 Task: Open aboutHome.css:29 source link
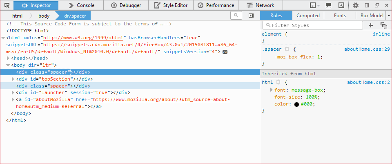pos(367,49)
